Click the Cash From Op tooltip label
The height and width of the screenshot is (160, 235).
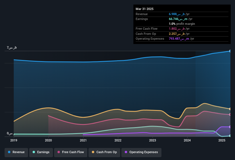tap(146, 34)
